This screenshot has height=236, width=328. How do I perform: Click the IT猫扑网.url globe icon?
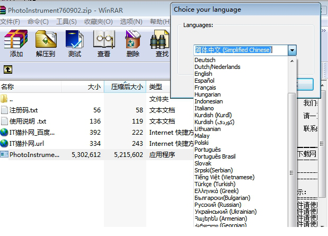click(4, 143)
